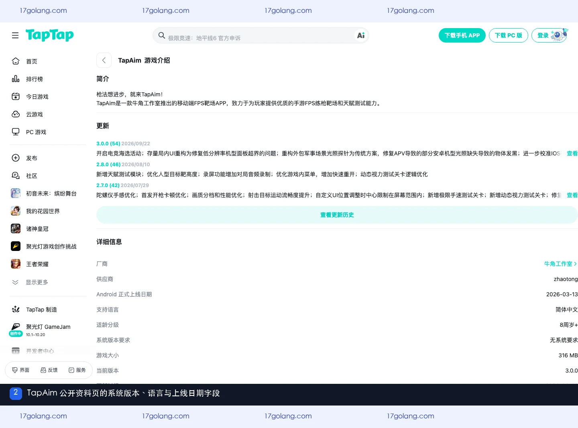Select PC 游戏 in the sidebar
578x428 pixels.
(36, 132)
